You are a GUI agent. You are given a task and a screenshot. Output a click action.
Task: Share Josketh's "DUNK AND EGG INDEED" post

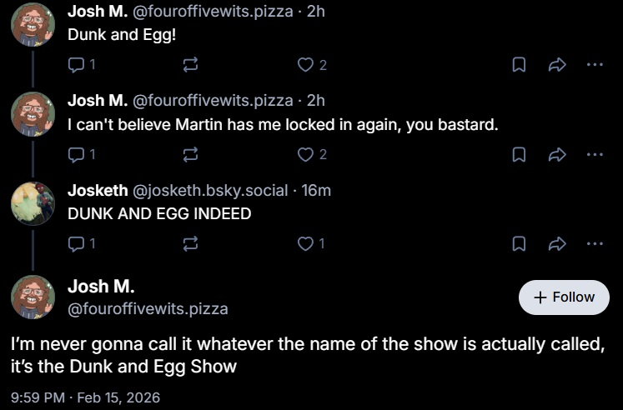coord(556,243)
